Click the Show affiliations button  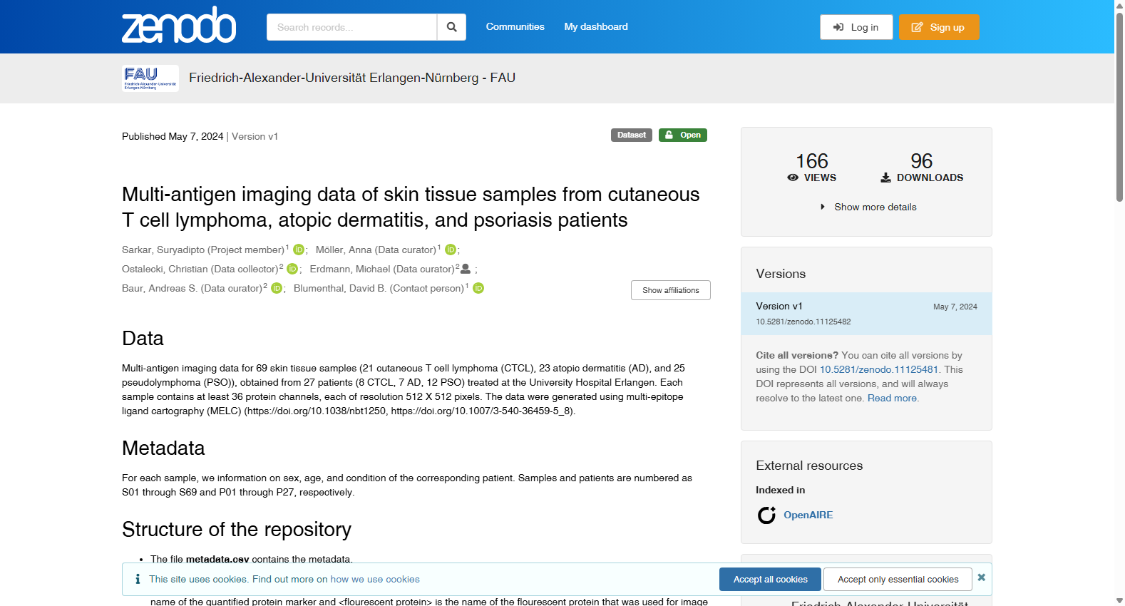click(x=671, y=290)
